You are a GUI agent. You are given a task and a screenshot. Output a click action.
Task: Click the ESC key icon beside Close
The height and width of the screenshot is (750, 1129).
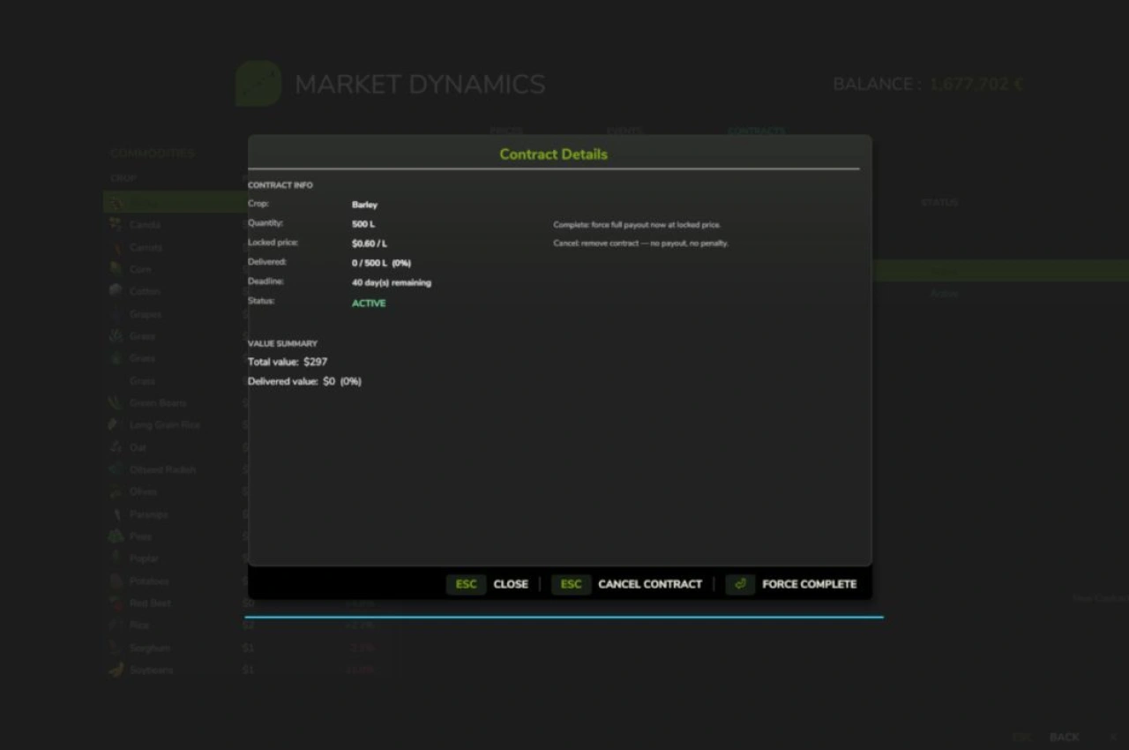pyautogui.click(x=466, y=584)
